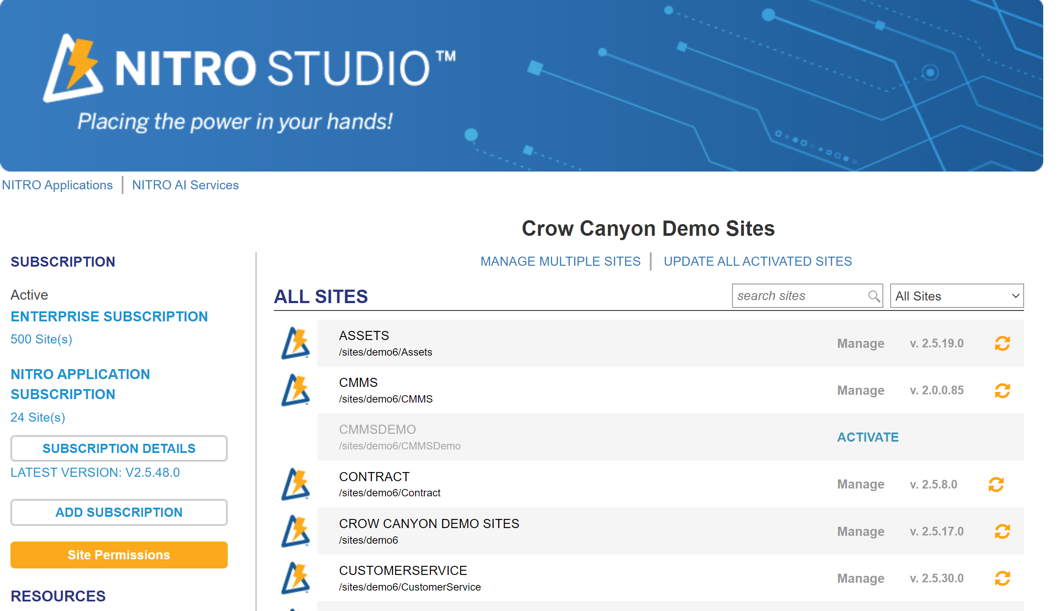Screen dimensions: 1058x611
Task: Click the NITRO icon beside CUSTOMERSERVICE
Action: [x=296, y=578]
